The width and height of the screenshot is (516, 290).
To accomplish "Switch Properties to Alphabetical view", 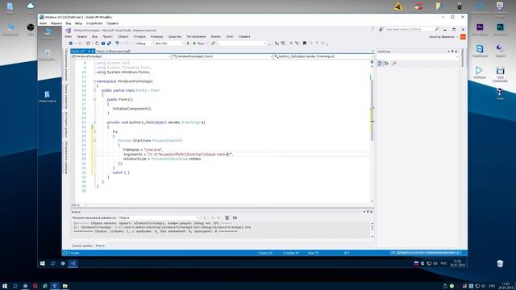I will pos(386,63).
